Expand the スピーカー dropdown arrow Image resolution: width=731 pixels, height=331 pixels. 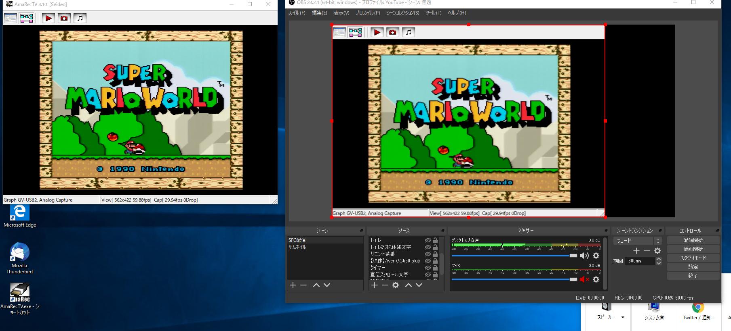pos(623,317)
